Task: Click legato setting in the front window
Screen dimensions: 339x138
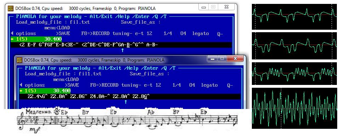Action: point(209,85)
